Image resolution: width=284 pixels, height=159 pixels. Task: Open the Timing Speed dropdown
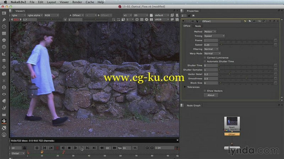point(214,36)
